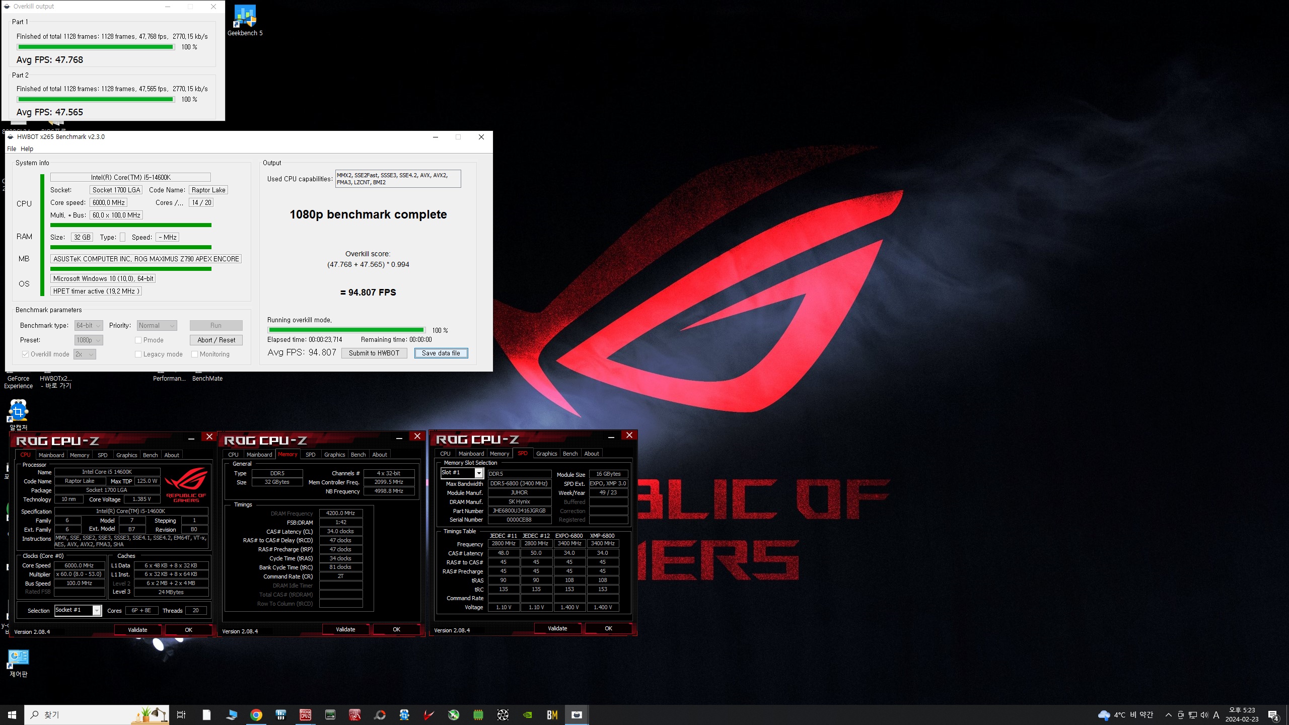Open the Benchmark type 64-bit dropdown

point(89,326)
